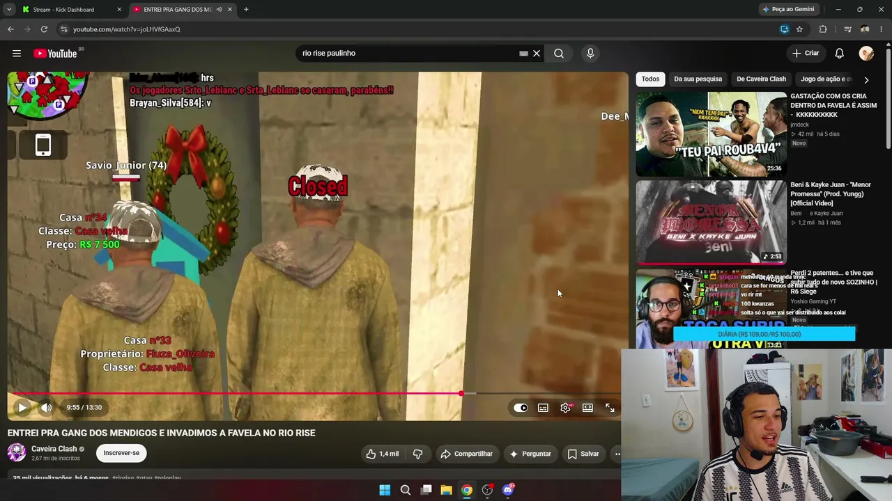Like the video with 1,4 mil likes
The width and height of the screenshot is (892, 501).
pos(383,454)
